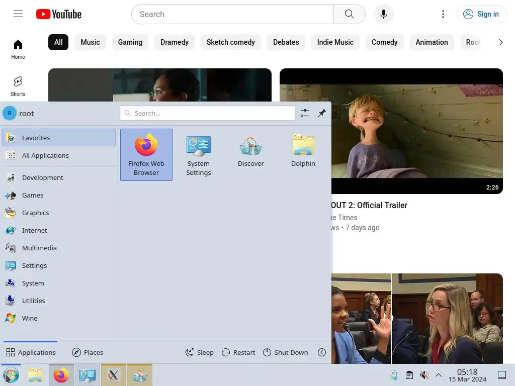Pin the application launcher open

click(322, 113)
